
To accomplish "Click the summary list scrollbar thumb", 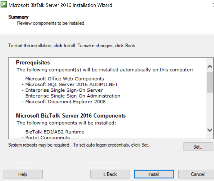I will point(210,82).
